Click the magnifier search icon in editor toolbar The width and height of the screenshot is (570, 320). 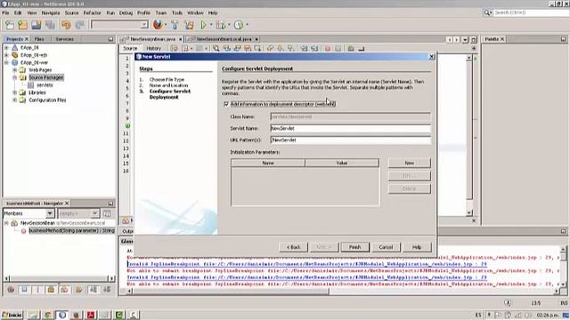coord(216,48)
